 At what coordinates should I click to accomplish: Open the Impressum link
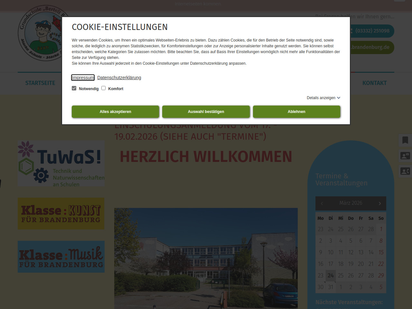(83, 78)
